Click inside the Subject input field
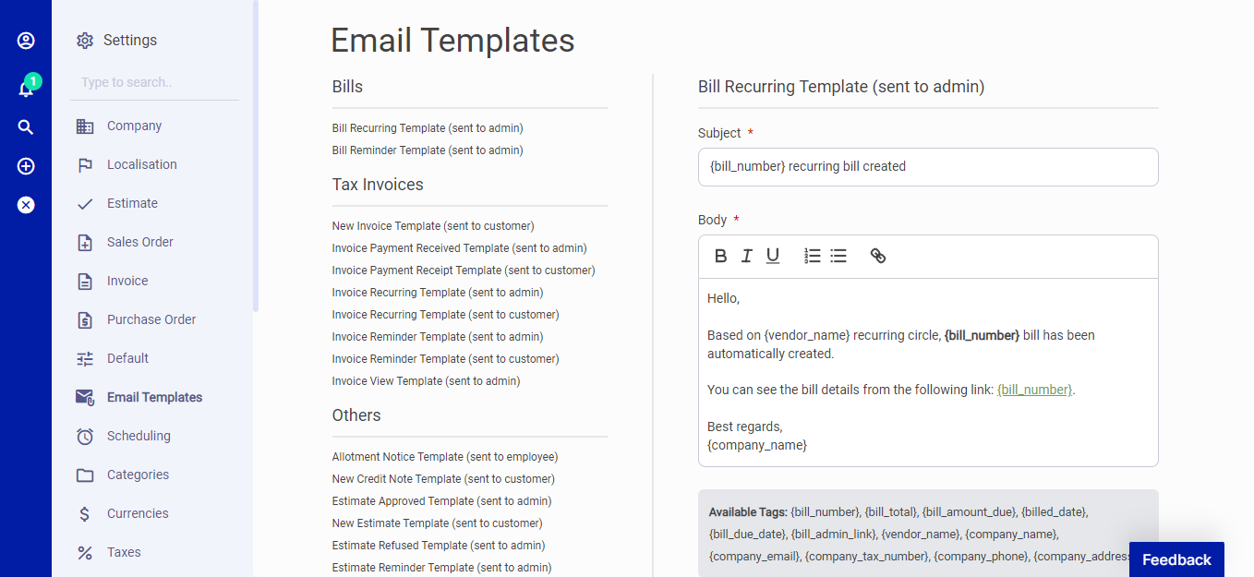This screenshot has height=577, width=1254. [928, 167]
